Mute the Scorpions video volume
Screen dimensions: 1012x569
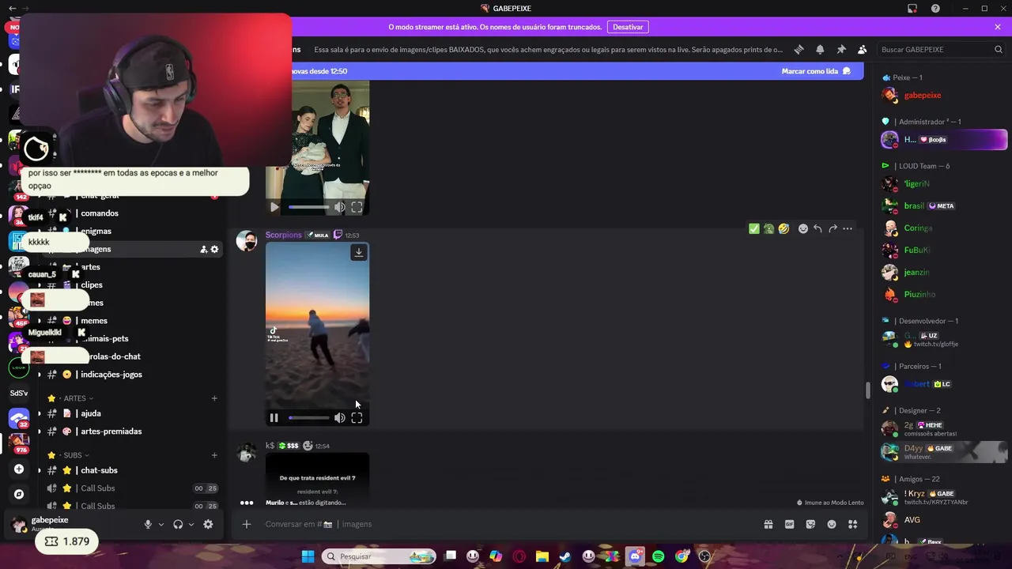coord(339,418)
